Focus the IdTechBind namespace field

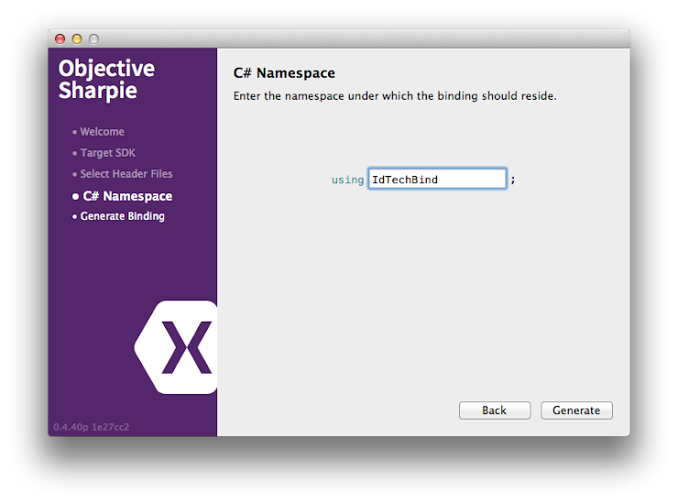point(437,179)
